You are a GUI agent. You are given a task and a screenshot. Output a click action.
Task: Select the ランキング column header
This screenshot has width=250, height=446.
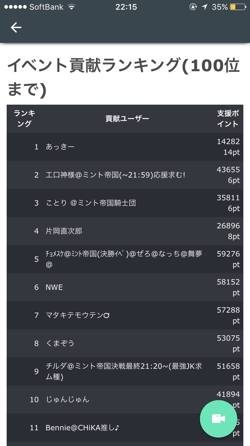click(24, 118)
